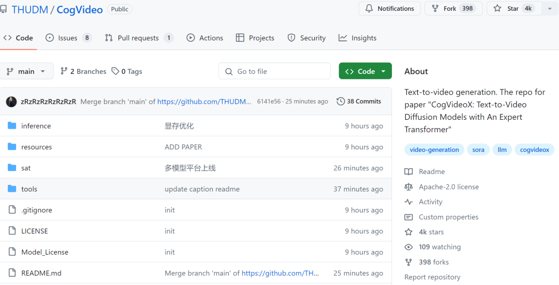Click the Projects table icon
The image size is (559, 285).
(x=240, y=38)
